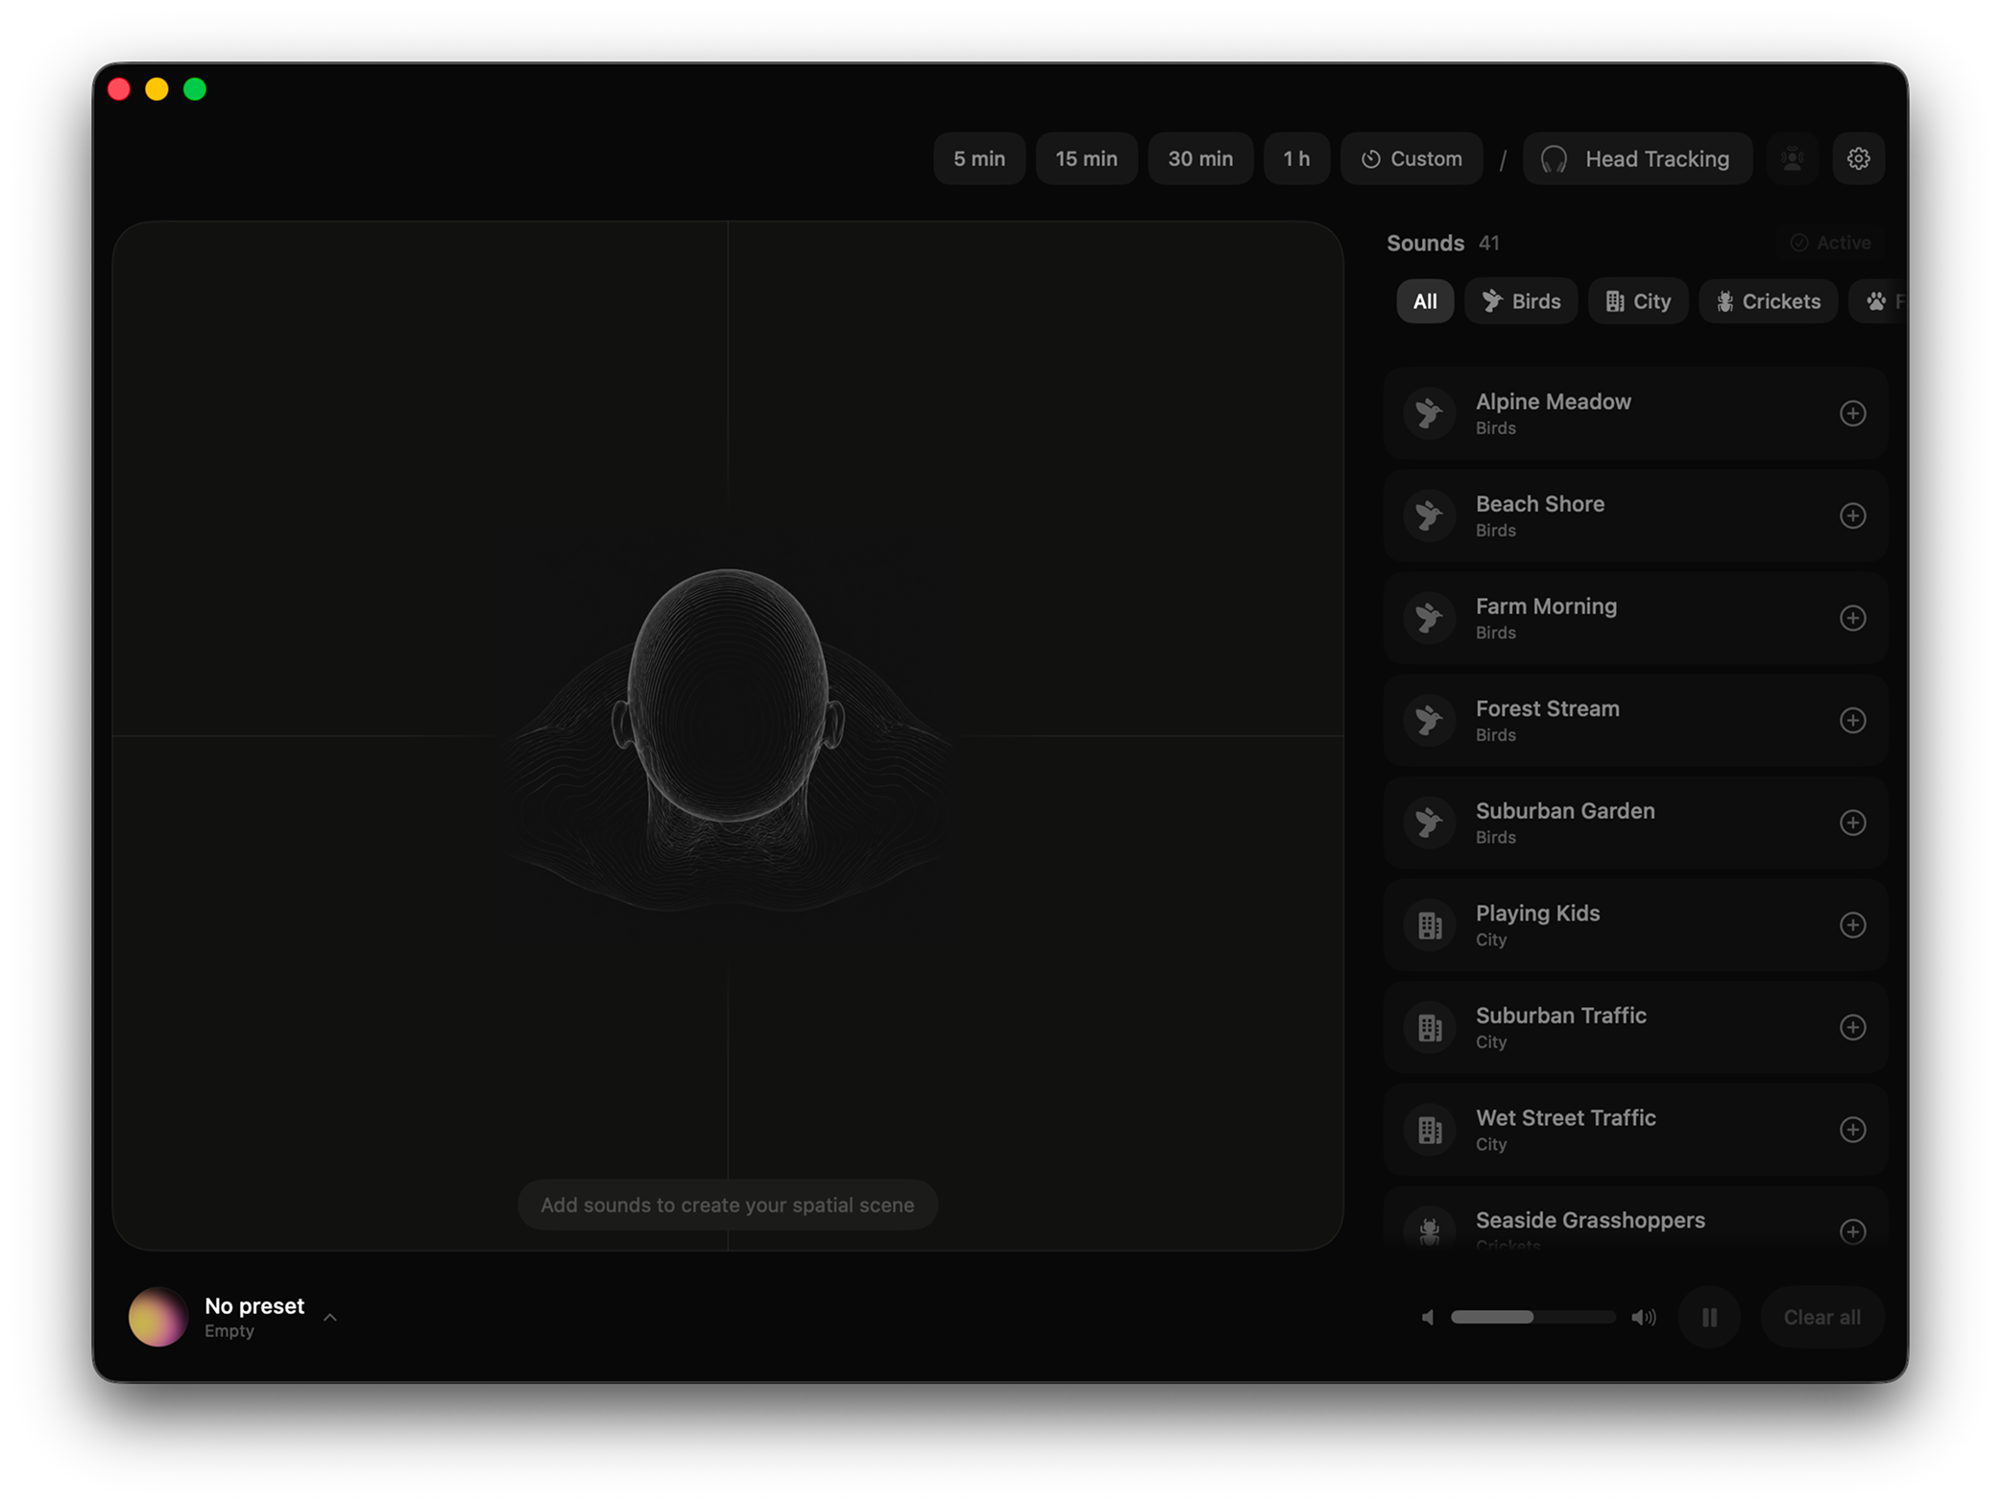Click the Clear all button
2001x1505 pixels.
1821,1318
